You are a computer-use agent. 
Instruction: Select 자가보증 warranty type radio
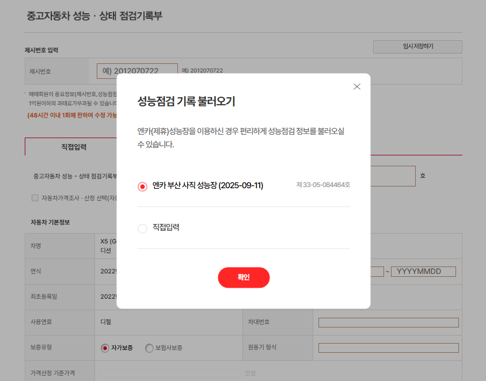[x=105, y=348]
